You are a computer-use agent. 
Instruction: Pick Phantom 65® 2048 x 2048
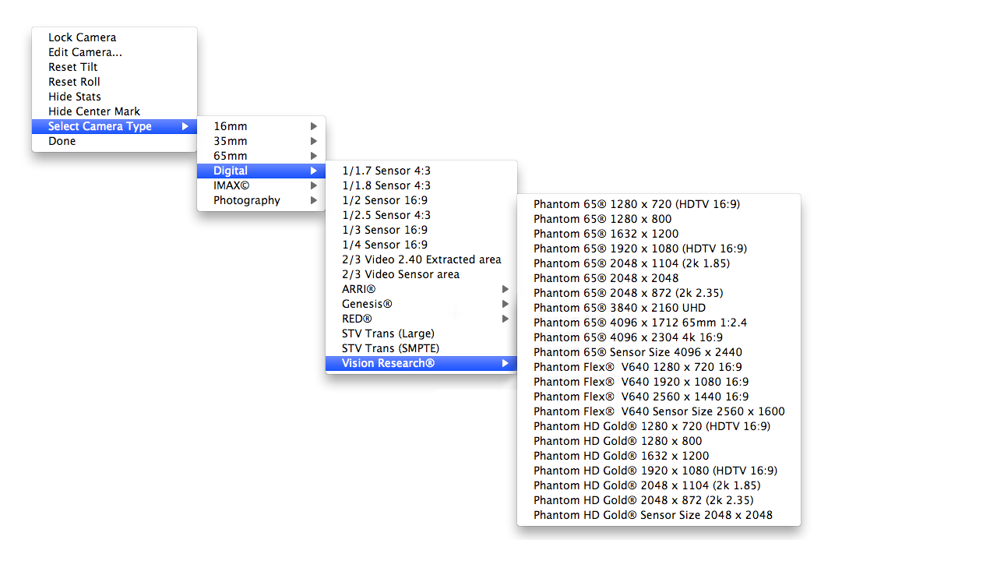tap(659, 278)
